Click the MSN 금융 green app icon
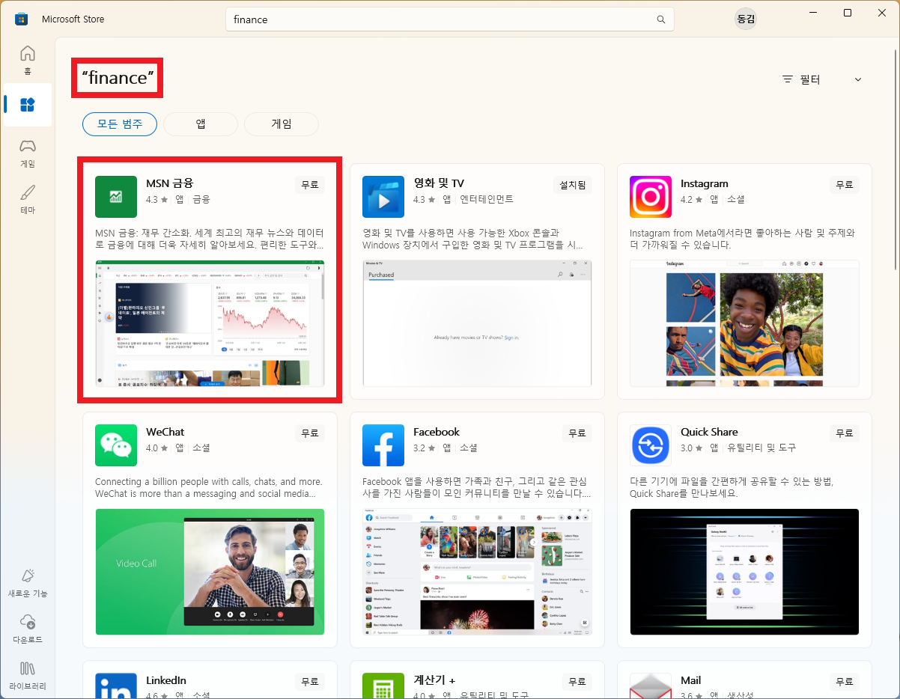Viewport: 900px width, 699px height. (x=116, y=197)
